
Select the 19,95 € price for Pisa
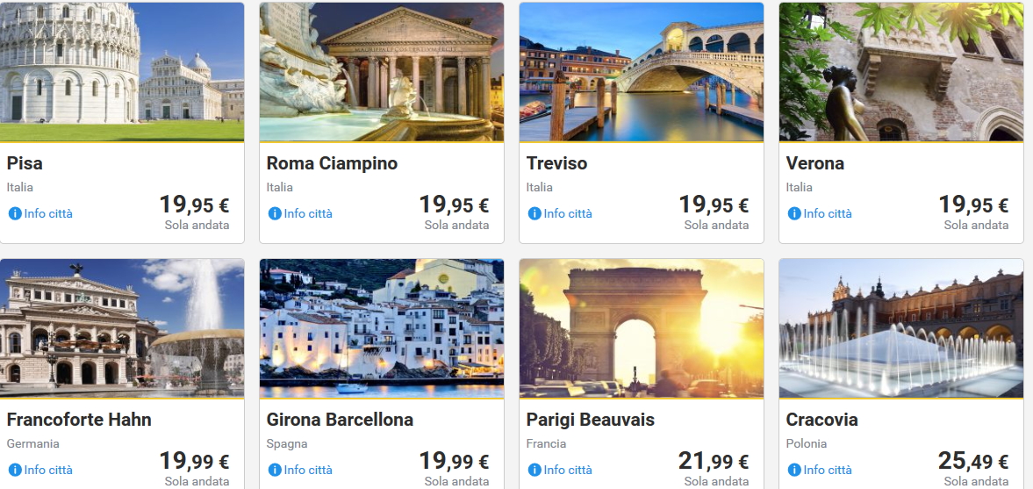[x=194, y=205]
